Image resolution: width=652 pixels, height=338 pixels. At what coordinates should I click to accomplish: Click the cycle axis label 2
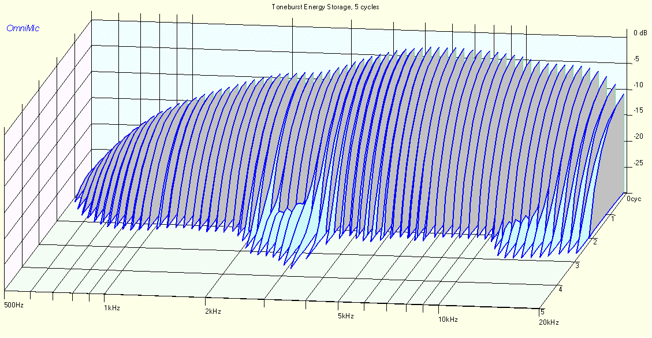pos(595,242)
